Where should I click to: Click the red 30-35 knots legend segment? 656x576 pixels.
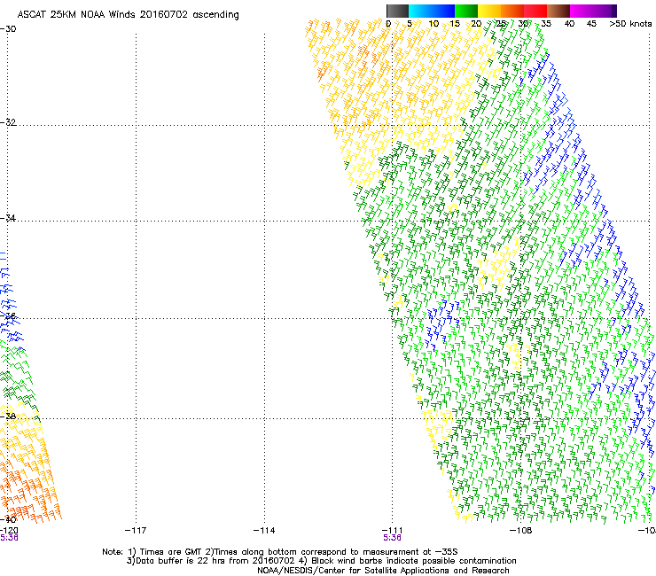coord(535,11)
